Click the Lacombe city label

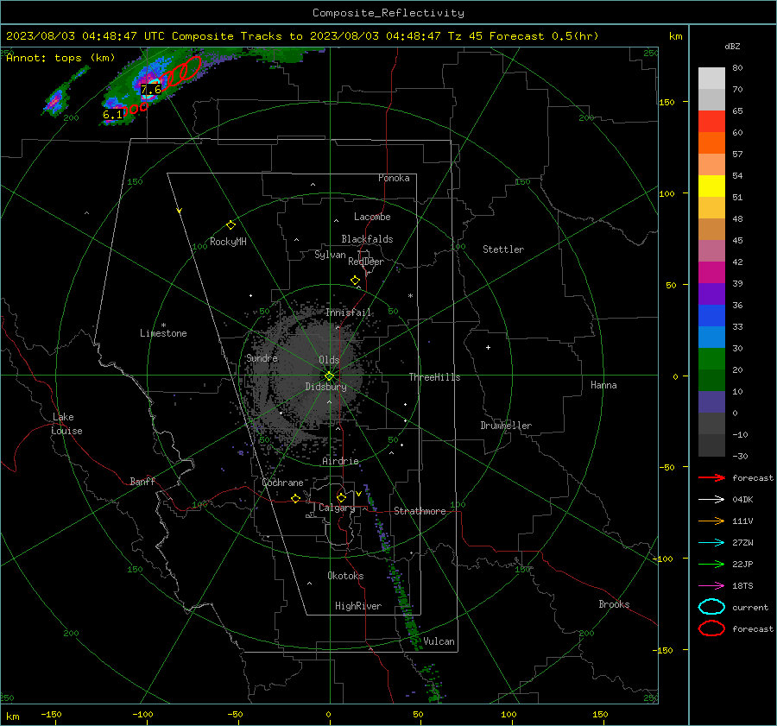[372, 217]
